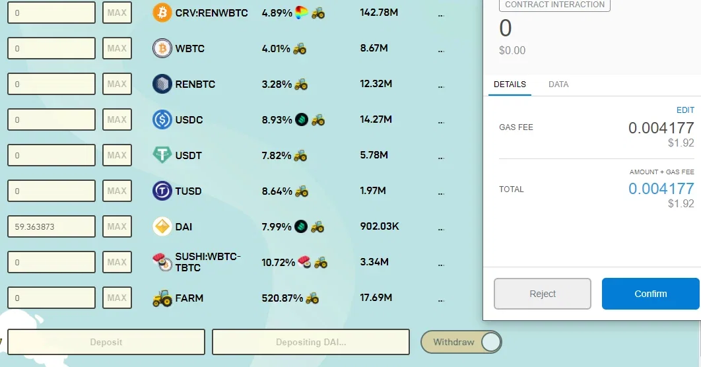The image size is (701, 367).
Task: Expand the FARM row ellipsis
Action: 441,301
